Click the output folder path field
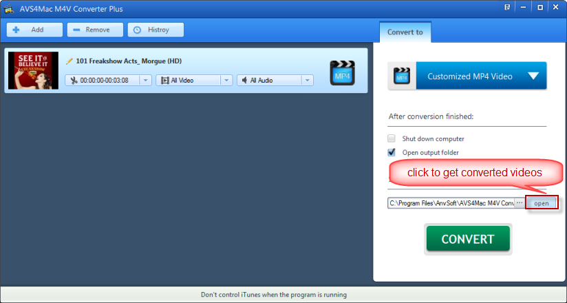 tap(451, 203)
